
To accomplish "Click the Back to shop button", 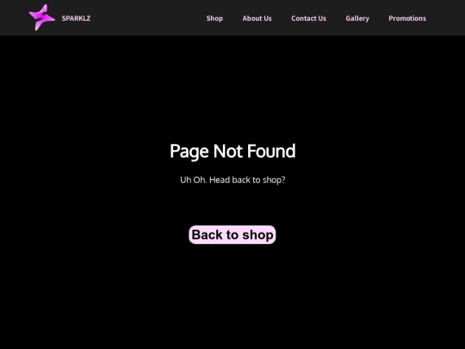I will click(x=232, y=234).
